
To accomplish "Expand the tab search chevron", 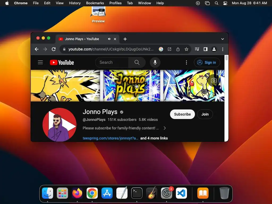I will (223, 39).
